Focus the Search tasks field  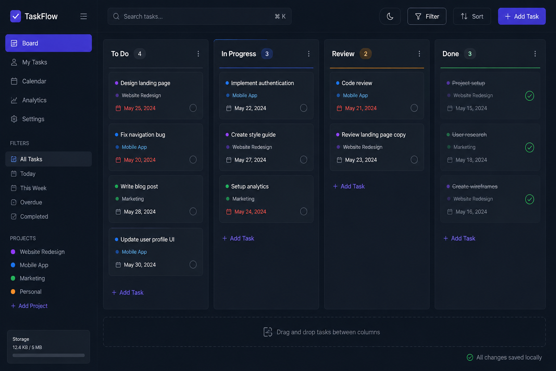[x=199, y=16]
